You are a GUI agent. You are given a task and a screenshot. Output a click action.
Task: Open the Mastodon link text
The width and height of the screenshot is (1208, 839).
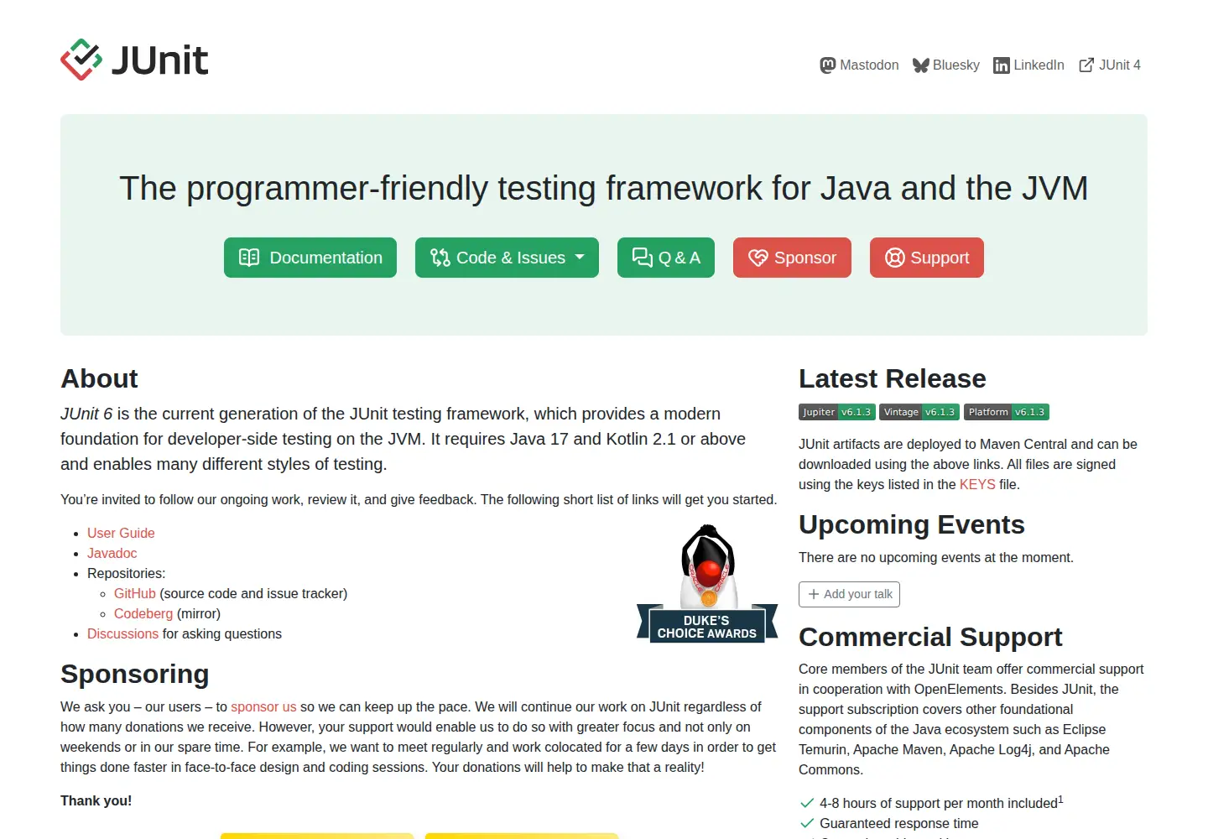tap(869, 65)
